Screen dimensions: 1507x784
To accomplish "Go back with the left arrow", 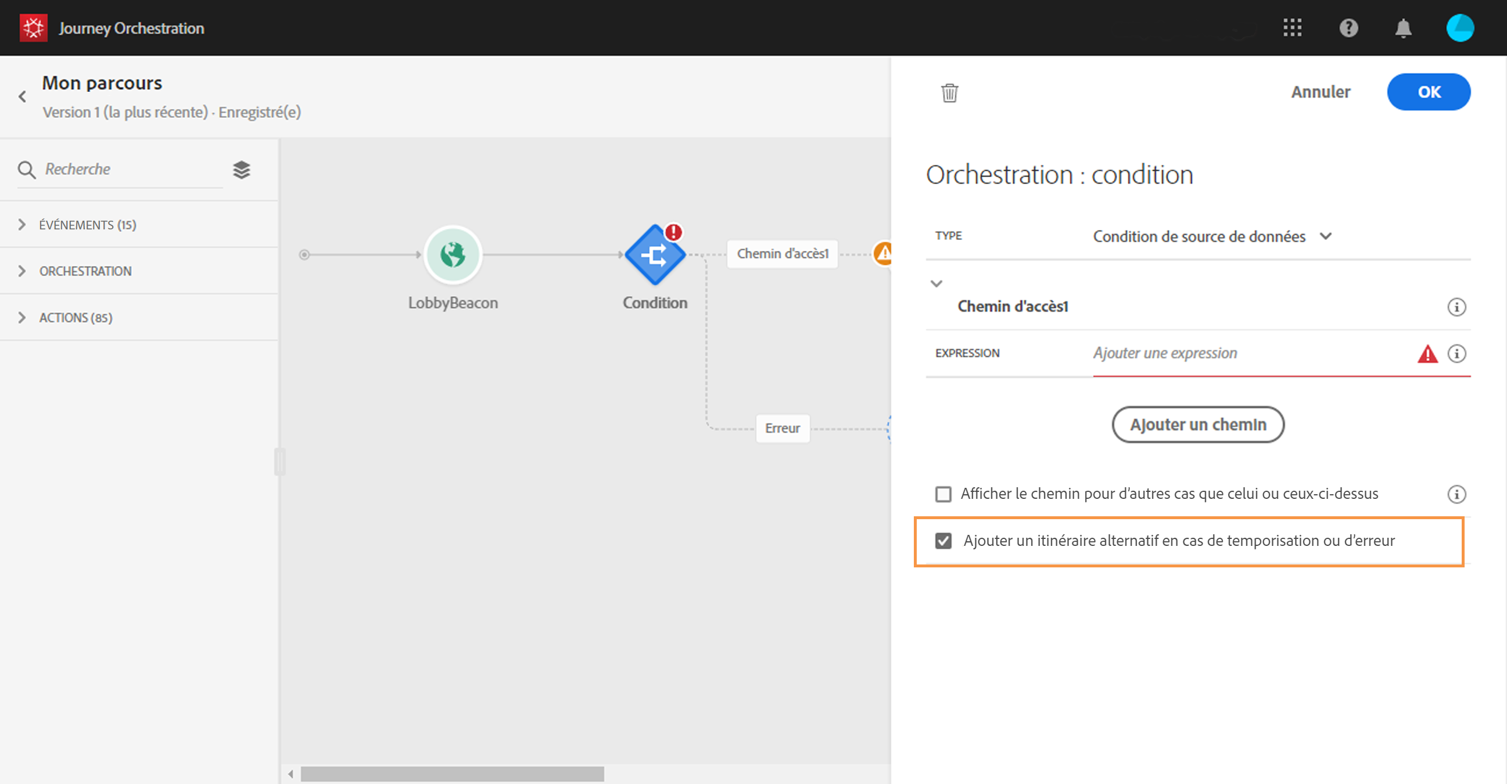I will pyautogui.click(x=22, y=96).
